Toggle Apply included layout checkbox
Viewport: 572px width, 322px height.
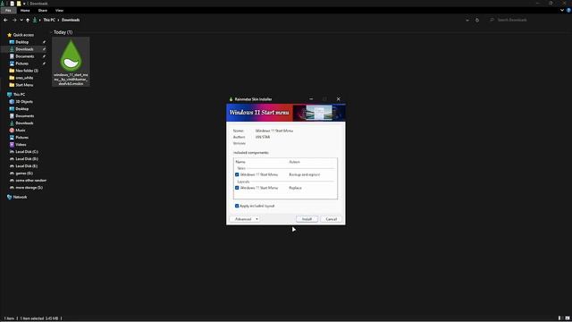pos(237,206)
